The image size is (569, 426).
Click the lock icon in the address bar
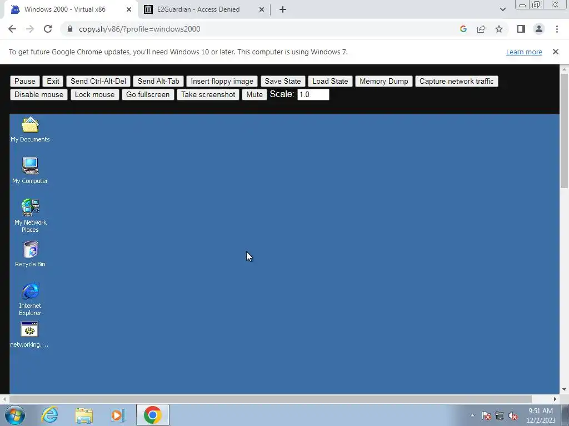[x=70, y=29]
